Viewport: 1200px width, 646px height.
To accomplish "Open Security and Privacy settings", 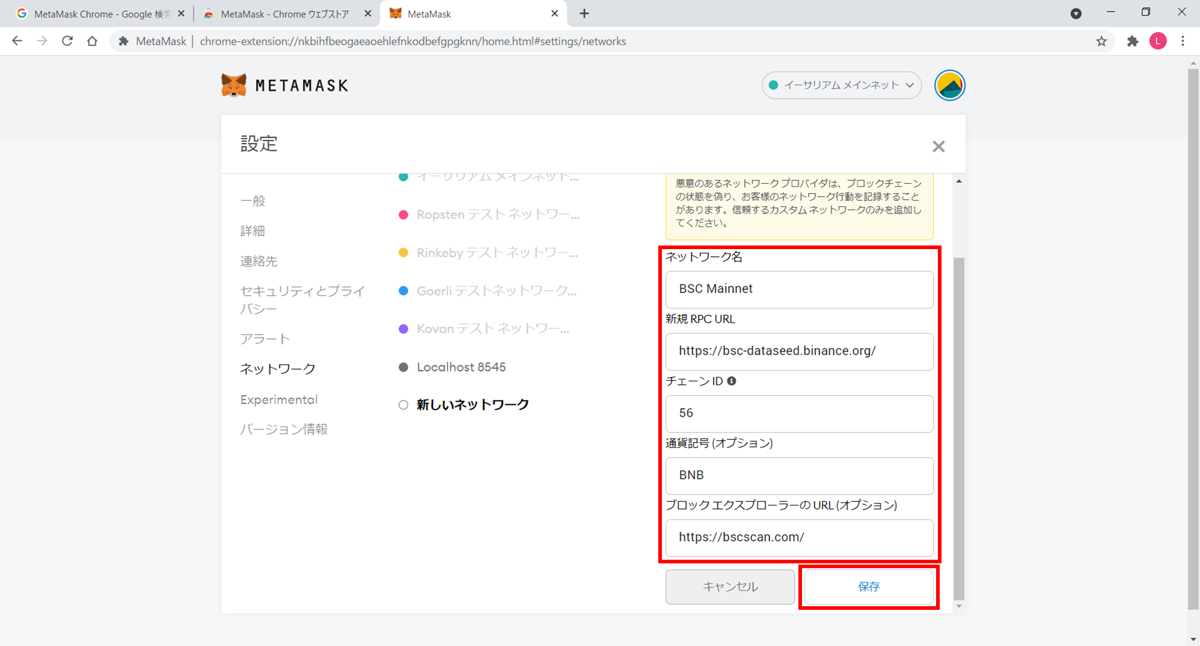I will tap(303, 300).
